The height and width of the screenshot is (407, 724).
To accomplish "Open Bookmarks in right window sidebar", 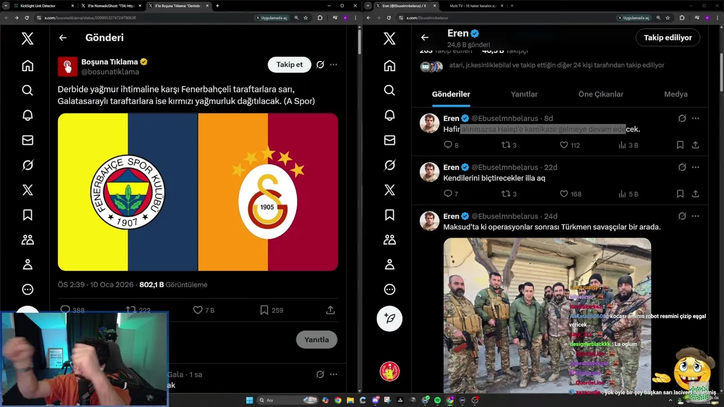I will pyautogui.click(x=389, y=215).
